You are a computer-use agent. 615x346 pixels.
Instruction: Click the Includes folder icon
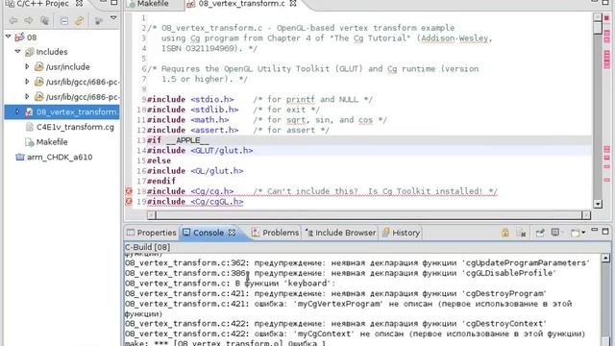[30, 52]
